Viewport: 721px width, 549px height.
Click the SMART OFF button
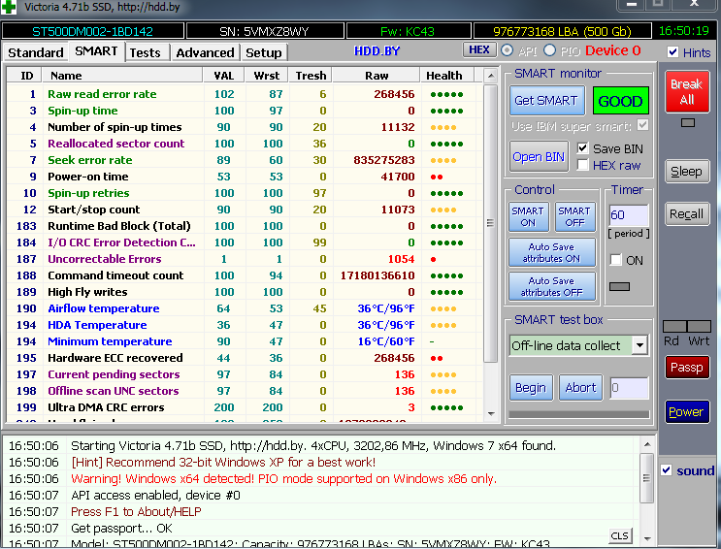pyautogui.click(x=574, y=216)
